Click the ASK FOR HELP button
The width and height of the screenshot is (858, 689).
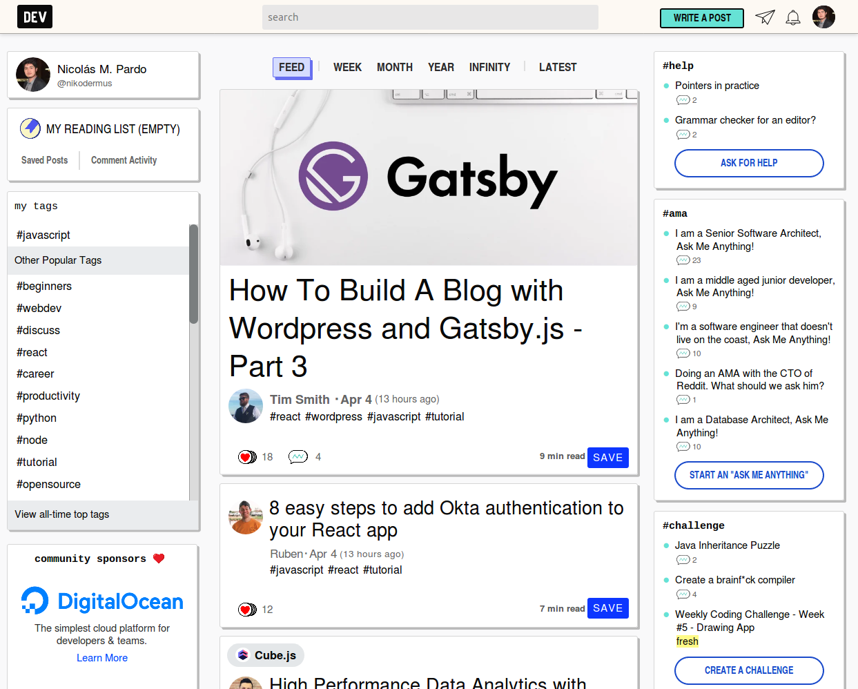[x=749, y=163]
